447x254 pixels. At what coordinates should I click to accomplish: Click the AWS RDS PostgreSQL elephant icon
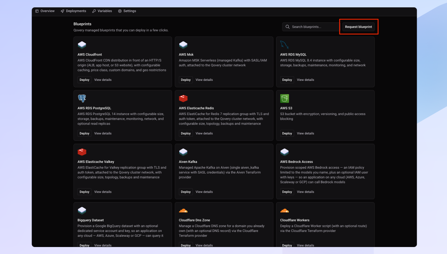82,98
